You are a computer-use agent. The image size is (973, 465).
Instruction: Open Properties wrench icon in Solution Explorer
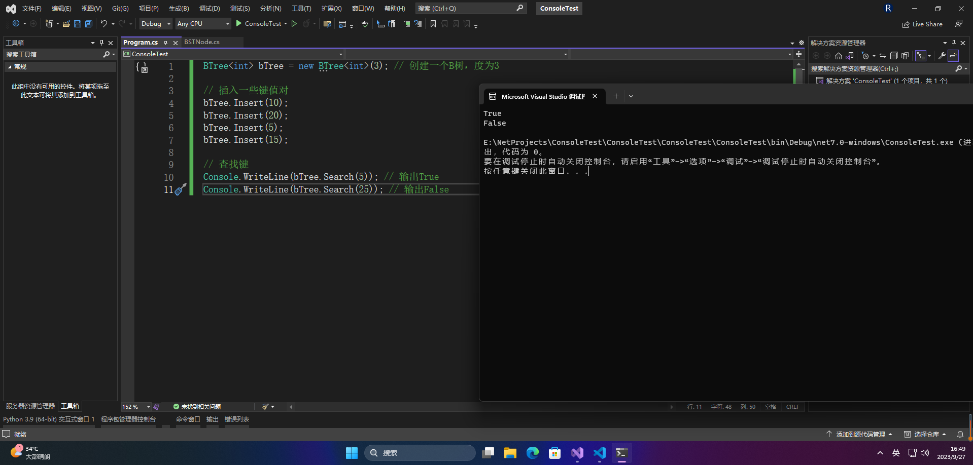pos(942,56)
